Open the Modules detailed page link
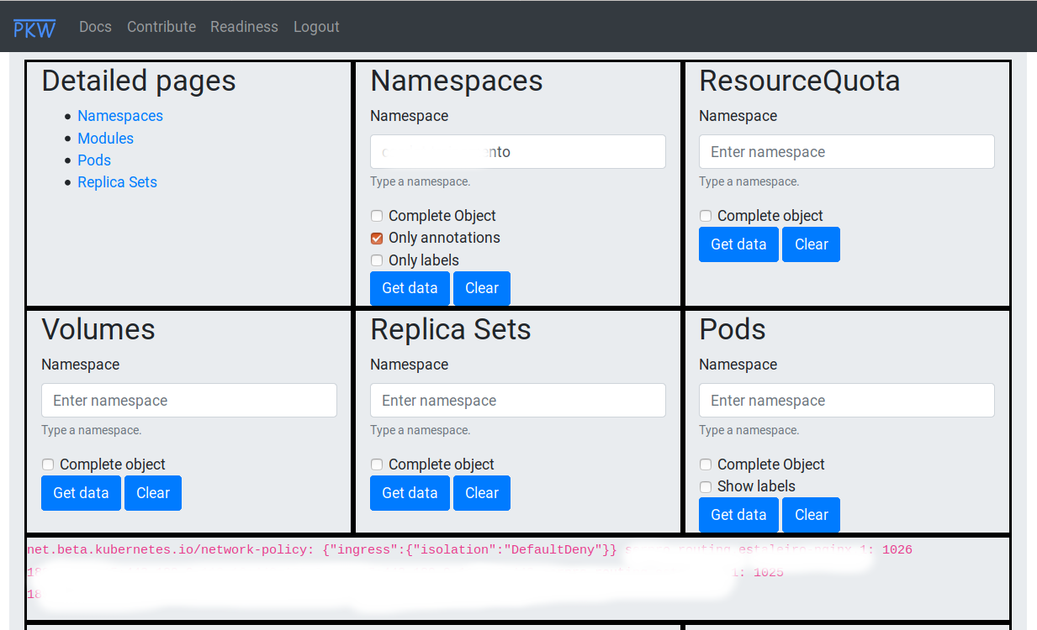 pos(105,139)
